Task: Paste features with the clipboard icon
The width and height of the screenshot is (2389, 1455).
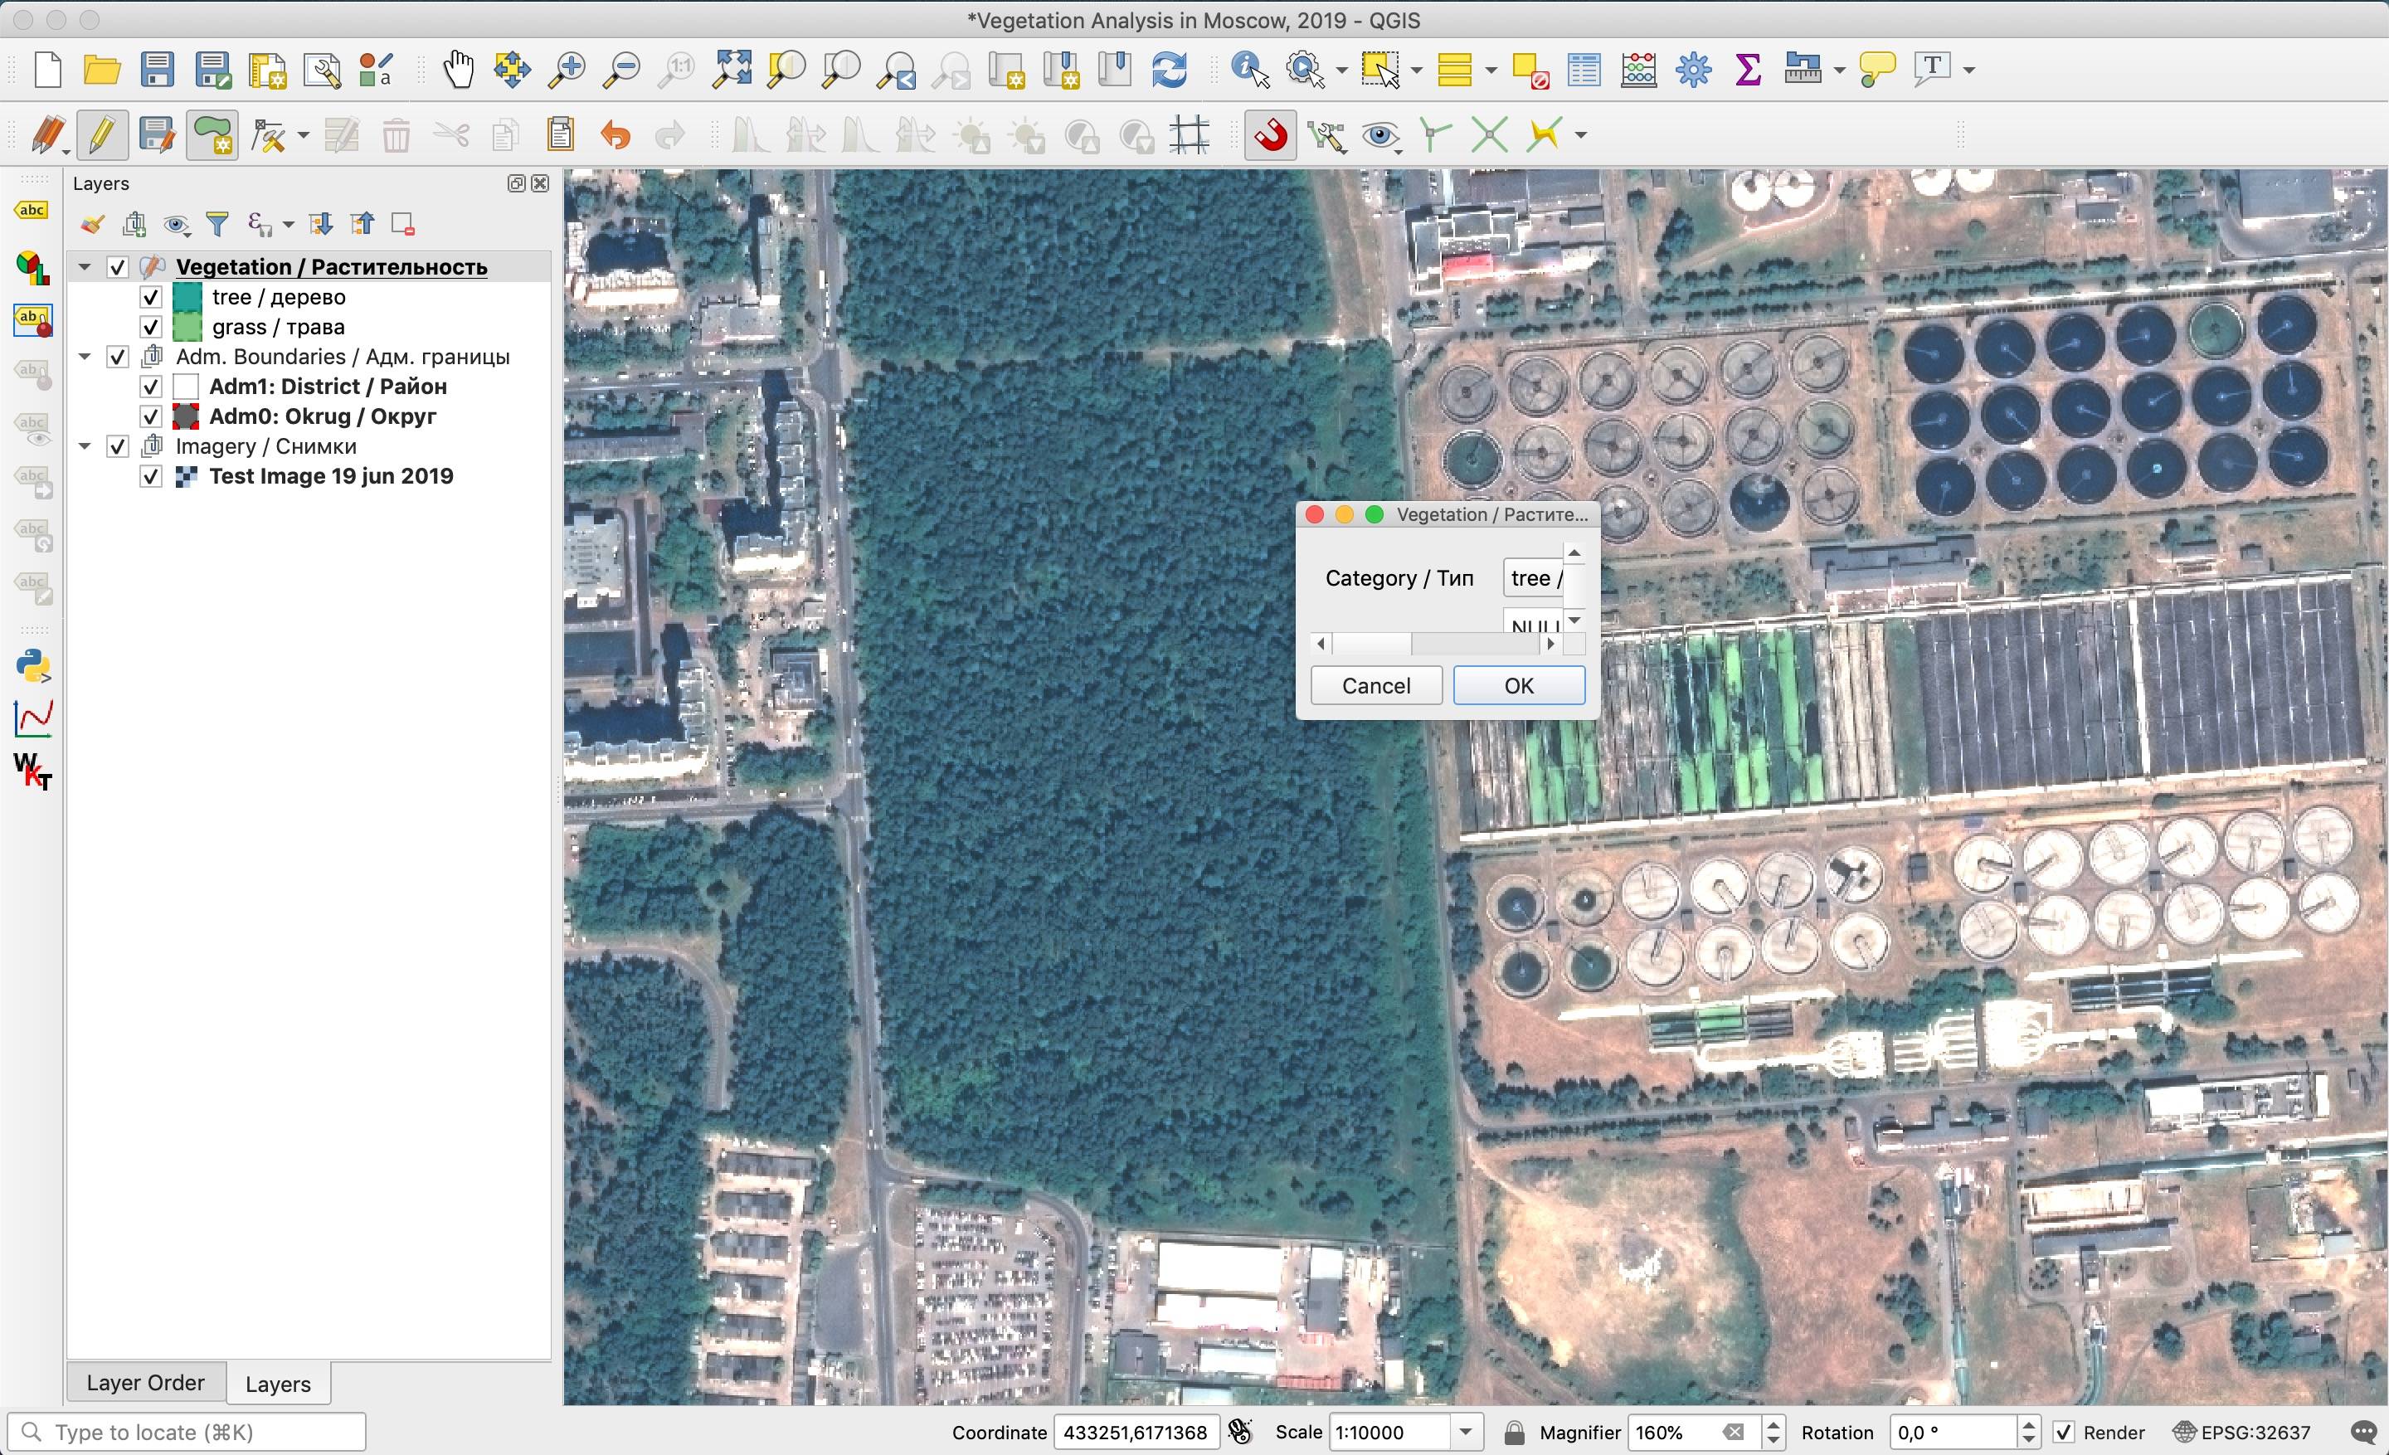Action: click(561, 134)
